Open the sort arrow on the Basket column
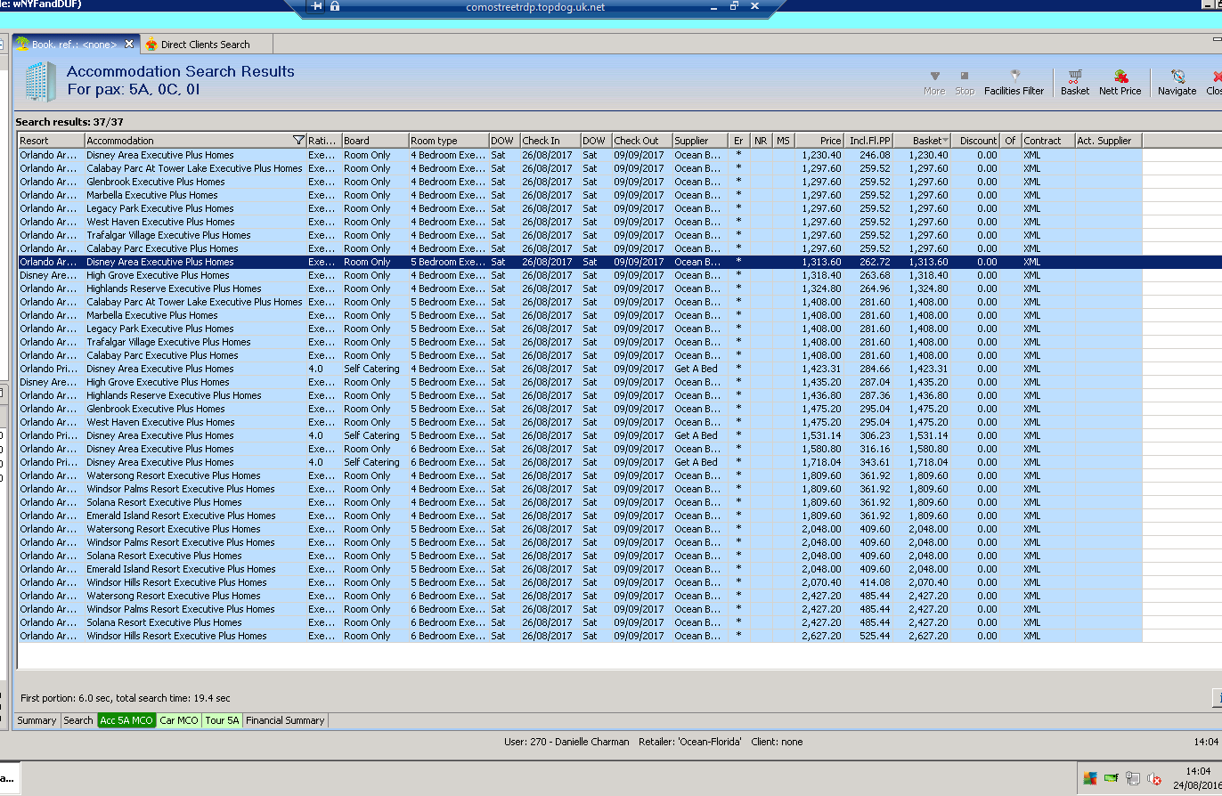The height and width of the screenshot is (796, 1222). click(x=945, y=141)
